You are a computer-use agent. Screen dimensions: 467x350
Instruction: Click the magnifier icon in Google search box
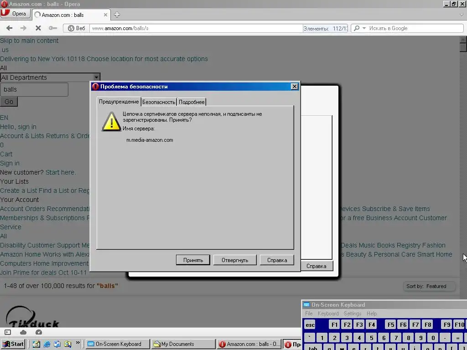pos(357,28)
